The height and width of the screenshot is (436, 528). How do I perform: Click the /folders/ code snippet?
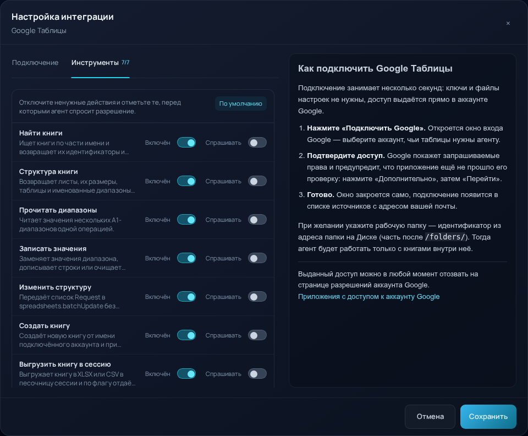(445, 237)
